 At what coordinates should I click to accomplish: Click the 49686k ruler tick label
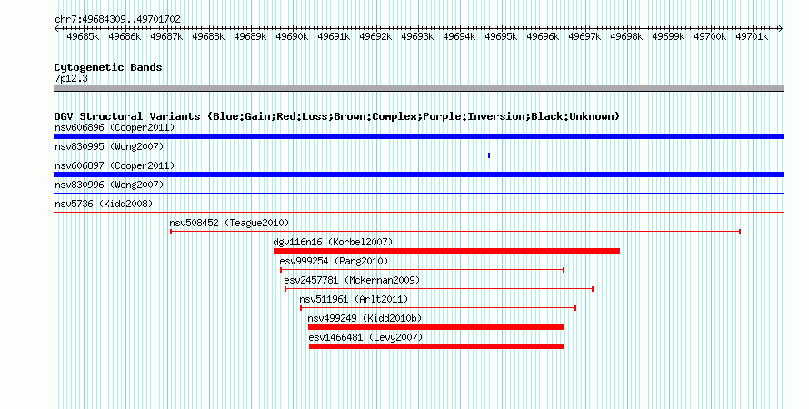coord(125,36)
